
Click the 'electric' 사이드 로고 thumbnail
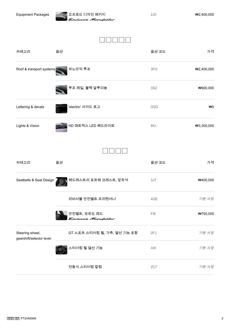pos(61,109)
